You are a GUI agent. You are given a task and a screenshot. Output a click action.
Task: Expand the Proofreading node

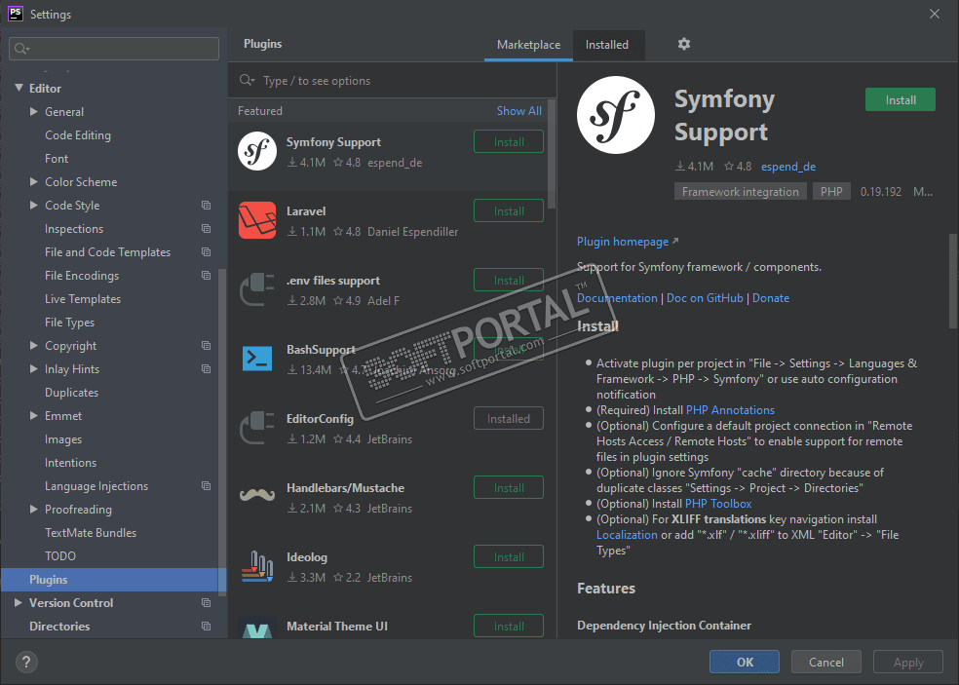pyautogui.click(x=34, y=510)
